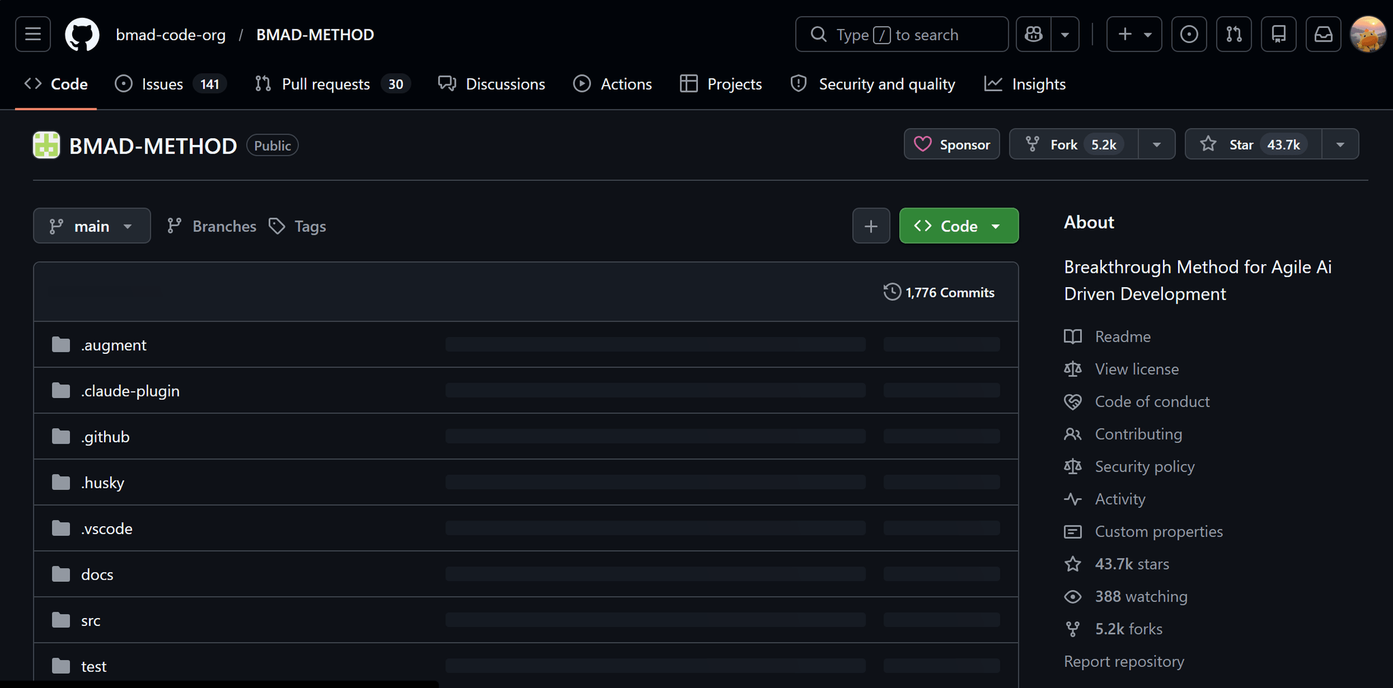Focus the Type / to search field
The image size is (1393, 688).
coord(902,34)
